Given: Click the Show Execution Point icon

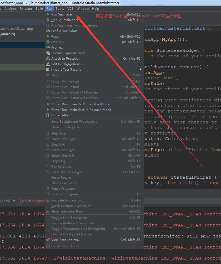Looking at the screenshot, I should pyautogui.click(x=48, y=211).
